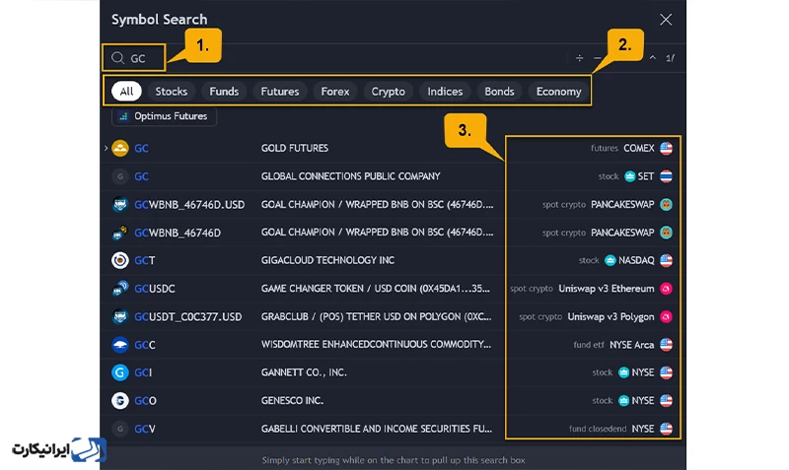Image resolution: width=789 pixels, height=470 pixels.
Task: Click the GOLD FUTURES description
Action: coord(294,148)
